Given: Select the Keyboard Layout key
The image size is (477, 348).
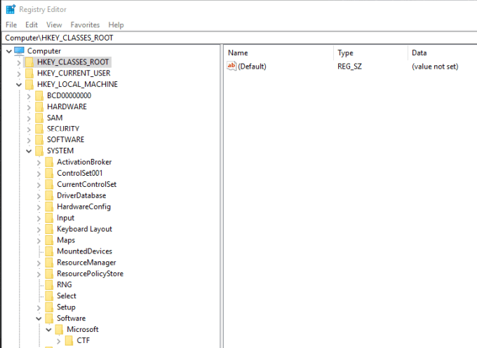Looking at the screenshot, I should (84, 229).
